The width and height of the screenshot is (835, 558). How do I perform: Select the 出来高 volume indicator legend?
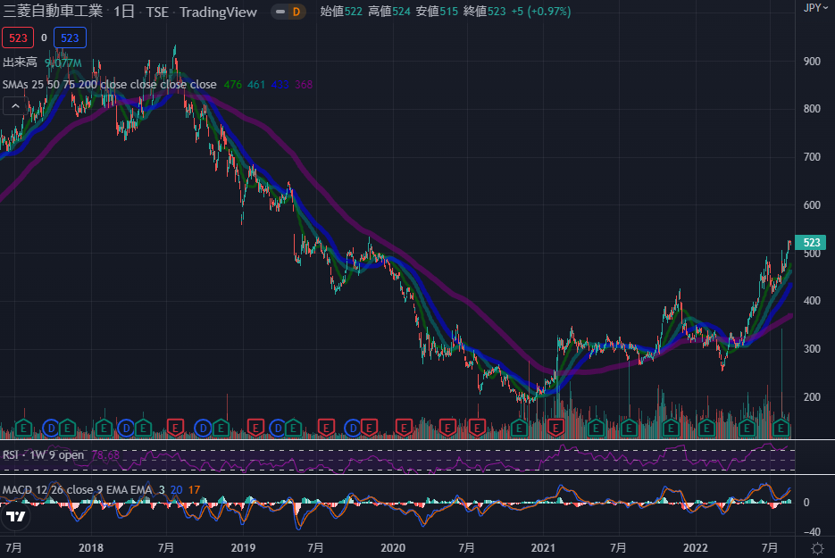tap(21, 62)
